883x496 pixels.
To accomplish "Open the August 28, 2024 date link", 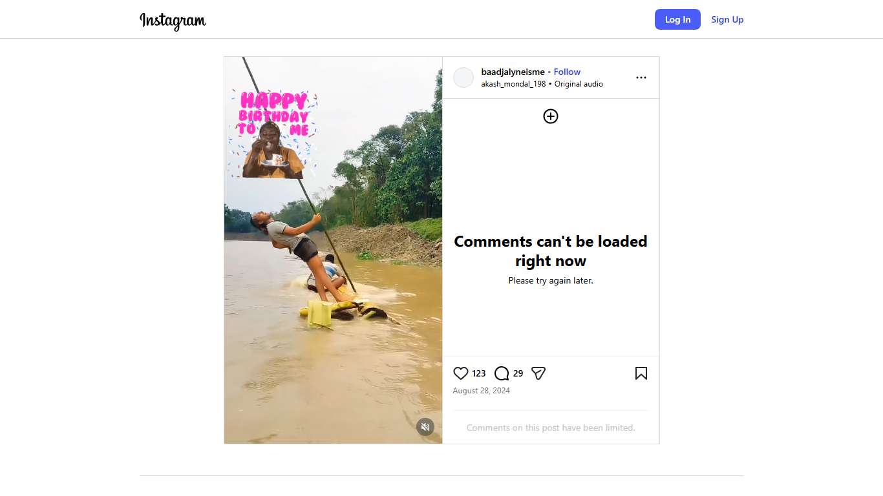I will (x=481, y=391).
